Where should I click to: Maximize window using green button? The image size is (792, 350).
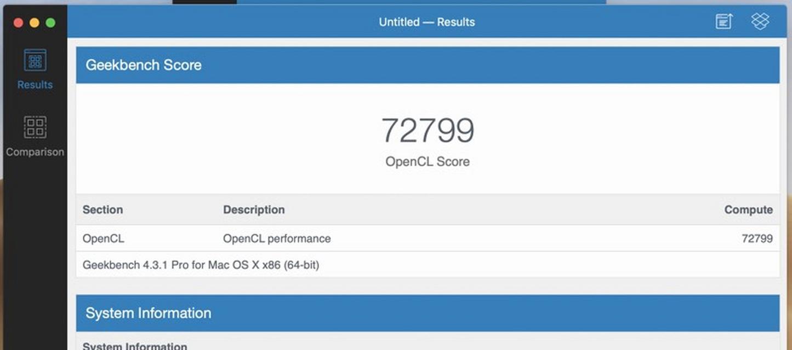(50, 22)
